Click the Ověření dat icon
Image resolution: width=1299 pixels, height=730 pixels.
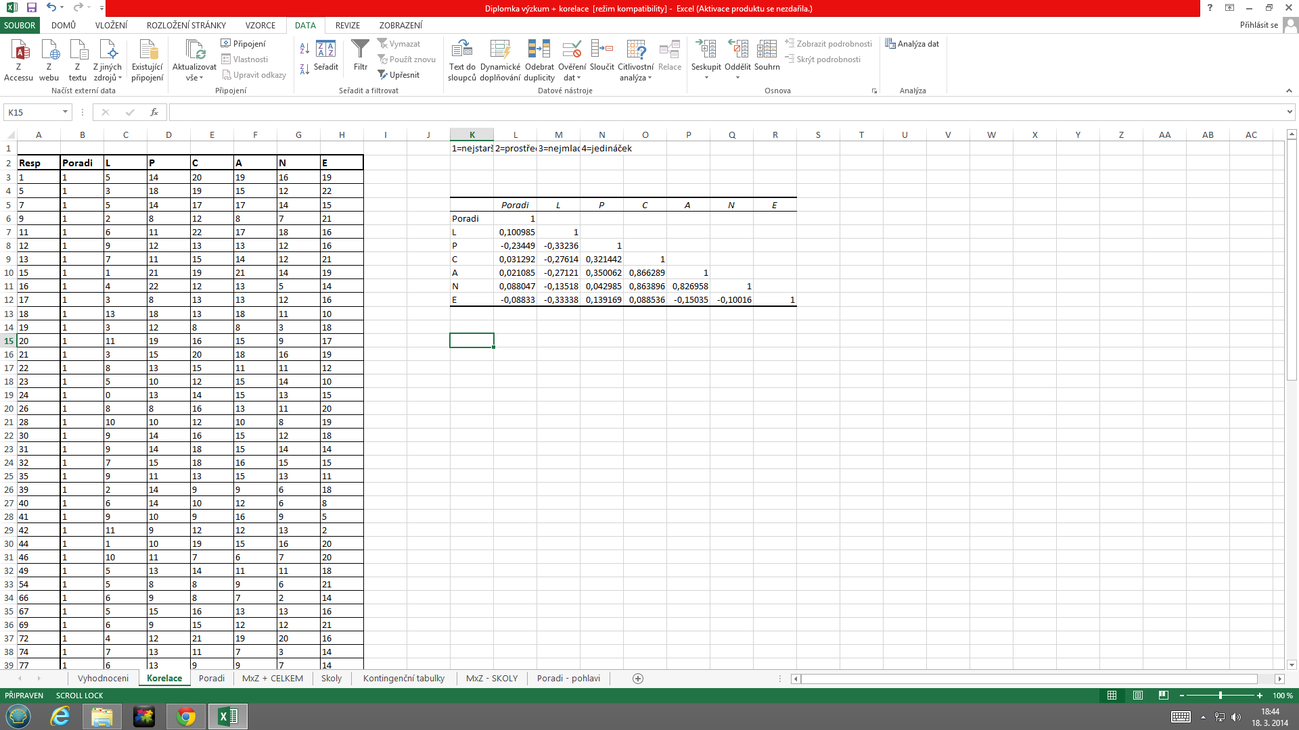pos(572,50)
